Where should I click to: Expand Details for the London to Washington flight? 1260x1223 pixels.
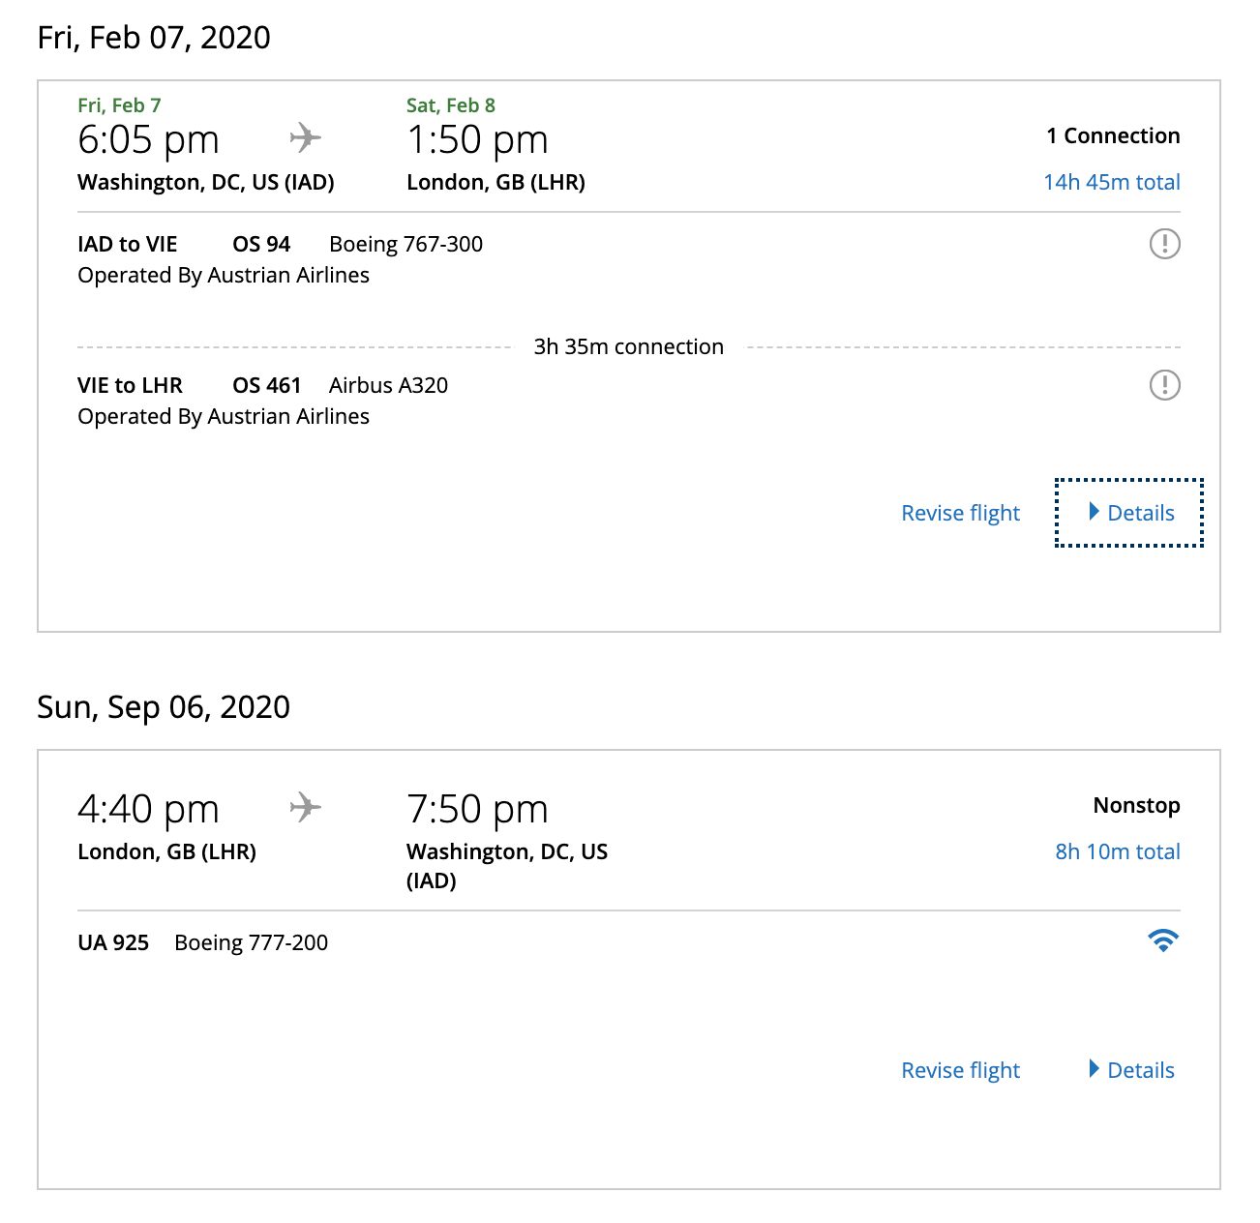(x=1130, y=1070)
